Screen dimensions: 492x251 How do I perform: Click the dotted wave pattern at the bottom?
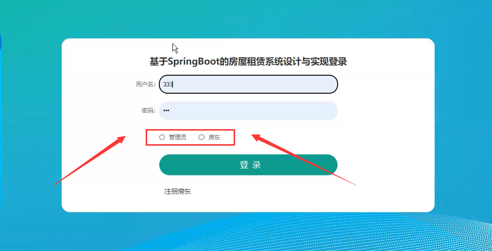tap(345, 235)
